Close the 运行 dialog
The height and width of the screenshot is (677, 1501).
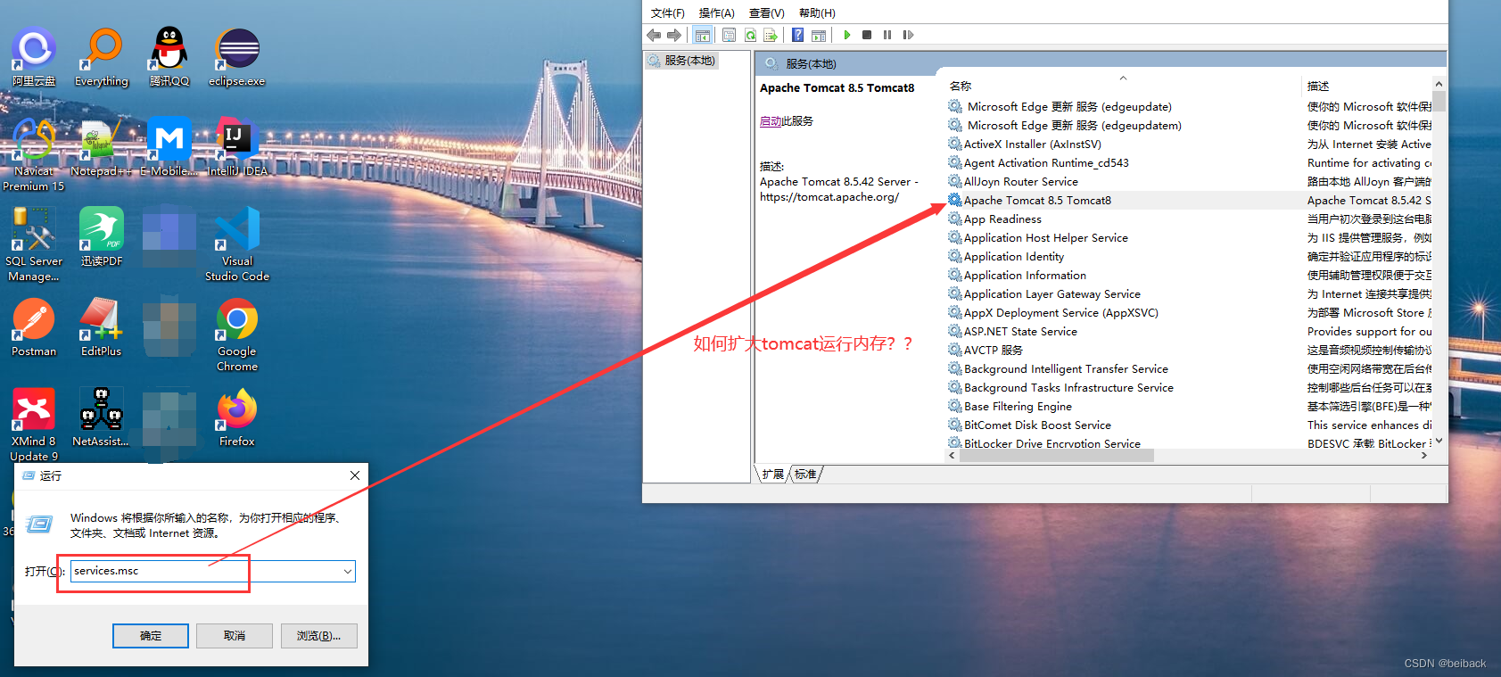coord(355,475)
